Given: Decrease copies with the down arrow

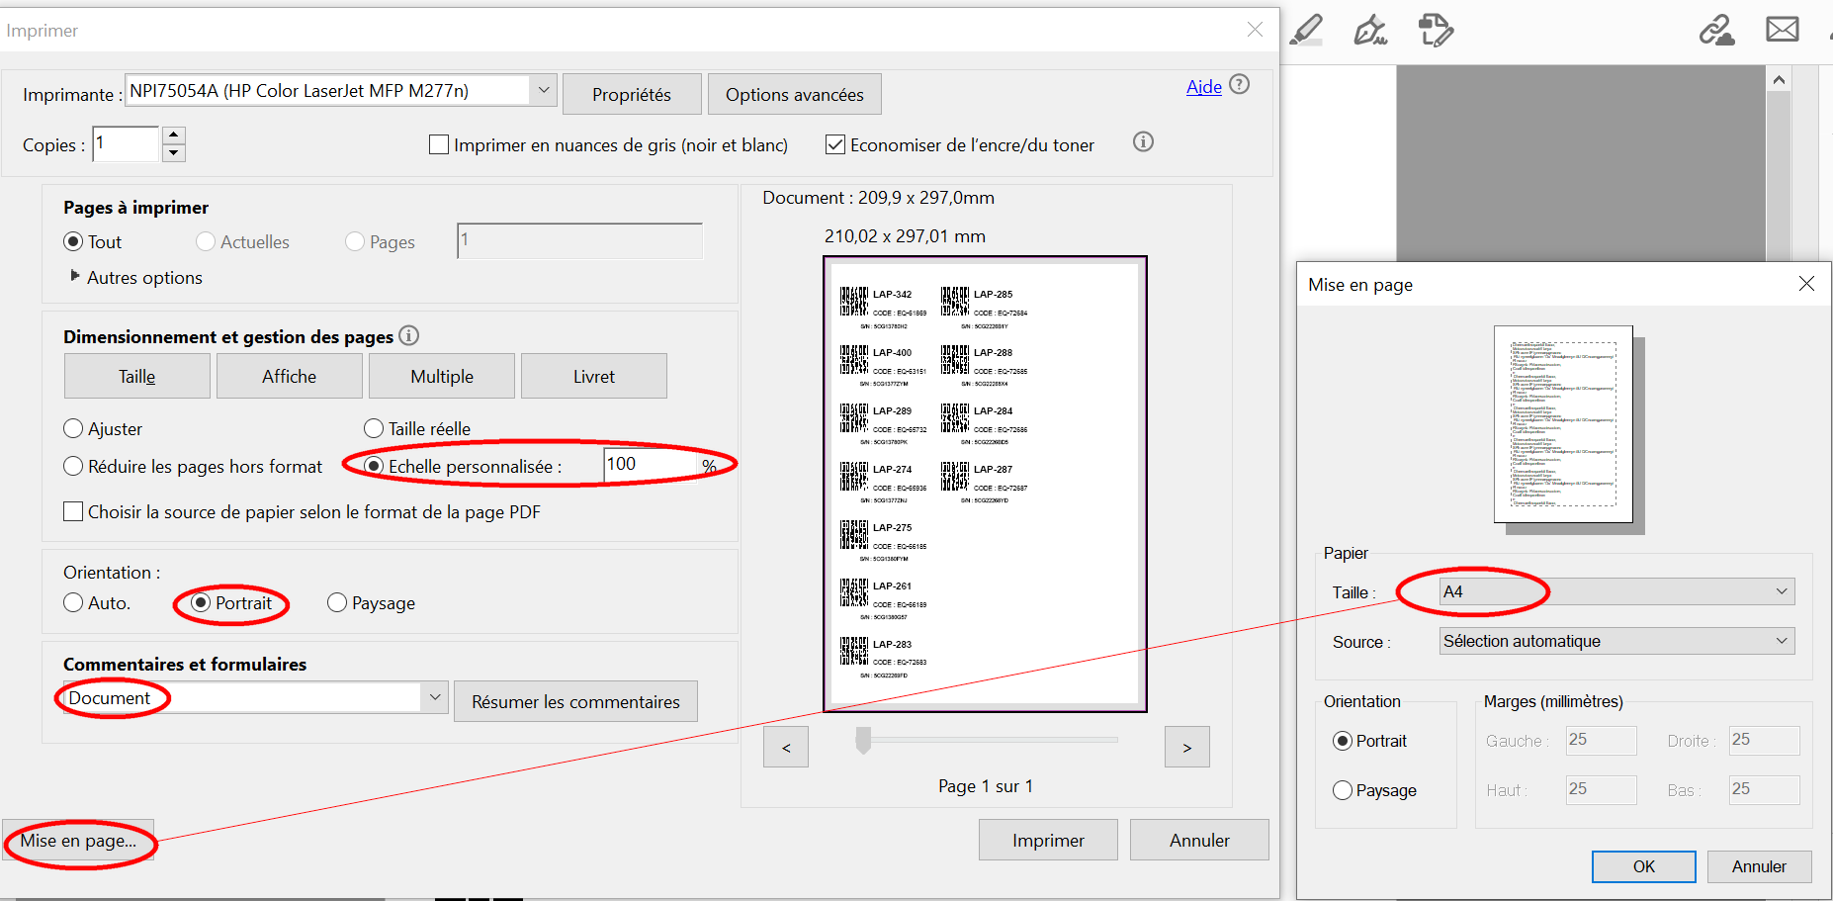Looking at the screenshot, I should (x=174, y=152).
